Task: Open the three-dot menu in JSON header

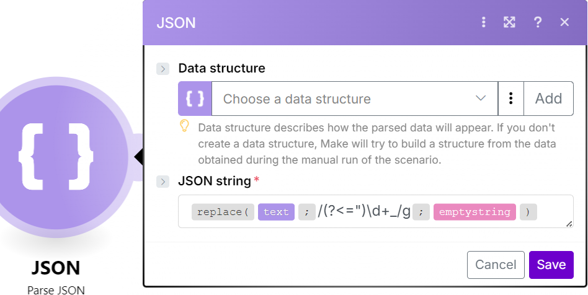Action: [484, 22]
